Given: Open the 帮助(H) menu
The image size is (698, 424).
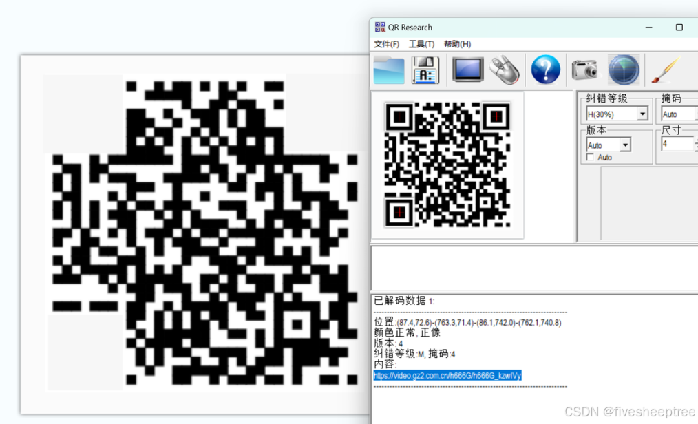Looking at the screenshot, I should click(457, 44).
